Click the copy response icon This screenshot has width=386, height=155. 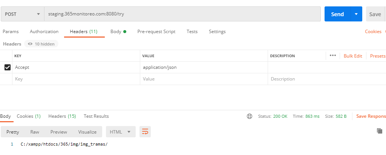(x=380, y=131)
